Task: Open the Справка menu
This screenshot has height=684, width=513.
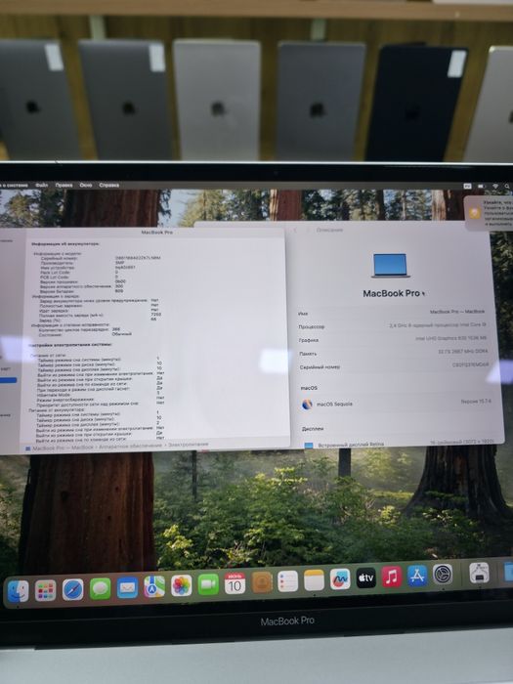Action: (109, 185)
